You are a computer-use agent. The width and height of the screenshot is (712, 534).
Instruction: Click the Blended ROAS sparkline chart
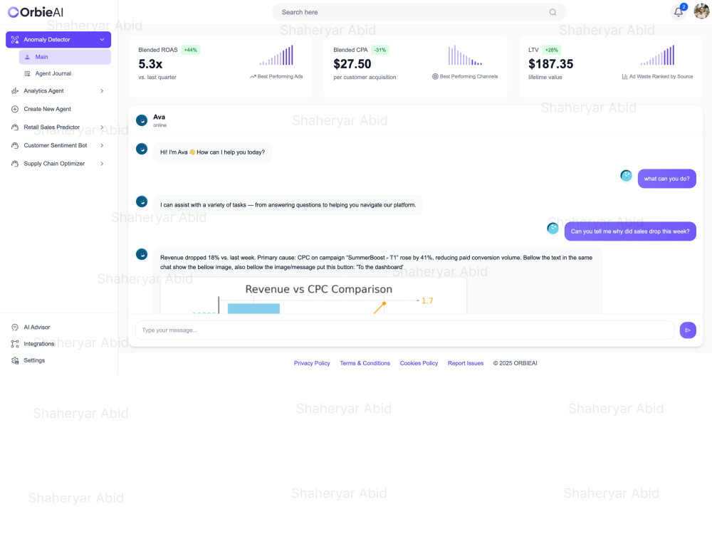click(276, 55)
